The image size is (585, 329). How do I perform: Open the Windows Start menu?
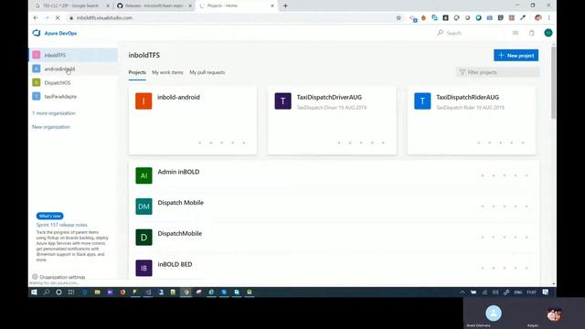[34, 292]
